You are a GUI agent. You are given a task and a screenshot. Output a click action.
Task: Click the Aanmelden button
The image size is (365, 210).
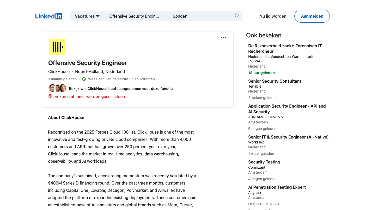pos(312,16)
